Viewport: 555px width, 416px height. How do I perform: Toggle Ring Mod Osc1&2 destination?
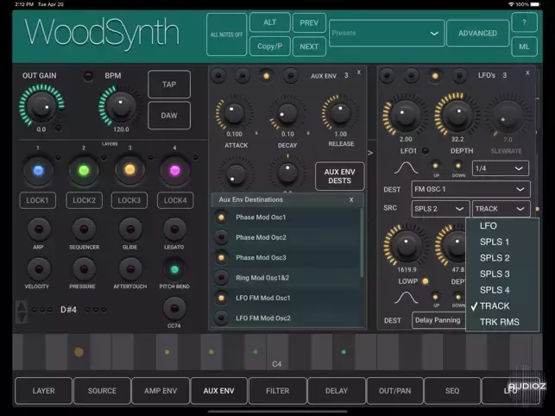(221, 278)
